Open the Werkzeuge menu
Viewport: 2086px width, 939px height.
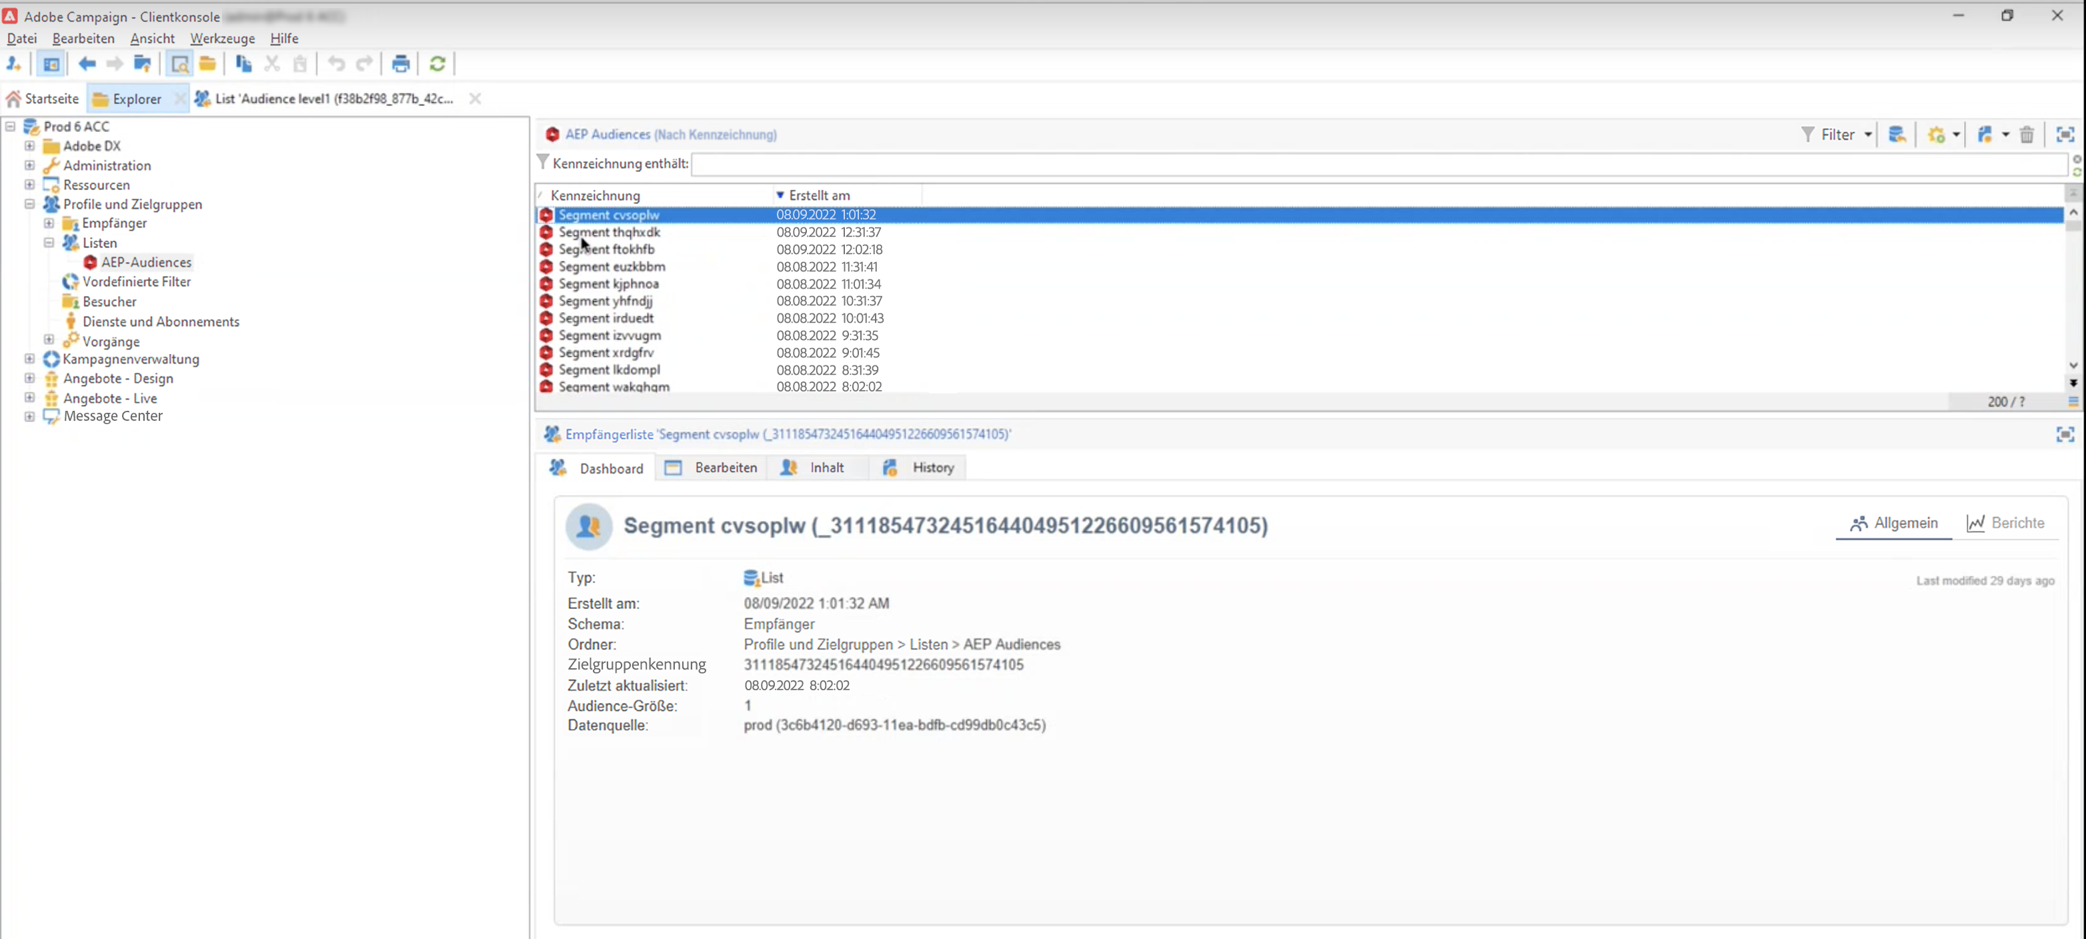222,38
